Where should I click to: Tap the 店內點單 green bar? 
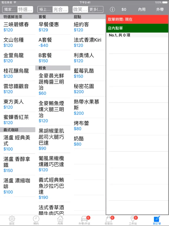click(x=137, y=28)
